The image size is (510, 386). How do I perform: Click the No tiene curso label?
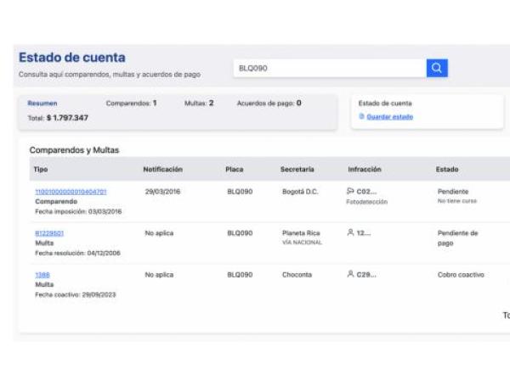(x=457, y=201)
